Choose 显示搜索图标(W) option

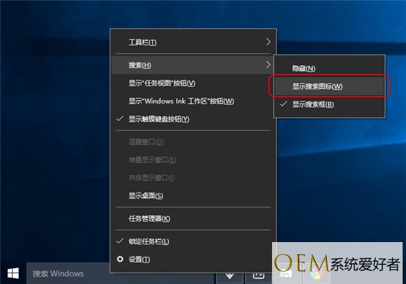coord(317,87)
